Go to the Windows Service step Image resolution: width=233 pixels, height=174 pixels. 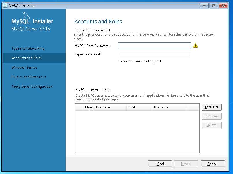24,67
